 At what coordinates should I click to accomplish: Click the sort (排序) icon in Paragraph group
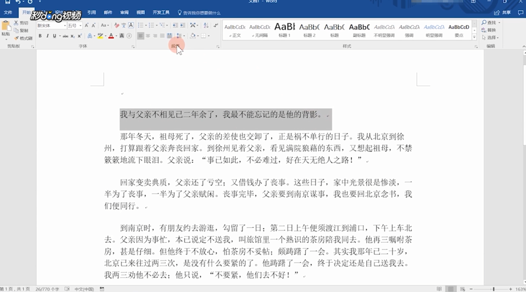pos(205,26)
